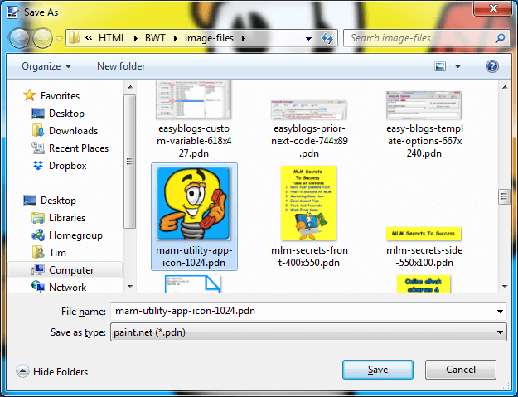
Task: Select the mam-utility-app-icon-1024.pdn lightbulb thumbnail
Action: tap(193, 203)
